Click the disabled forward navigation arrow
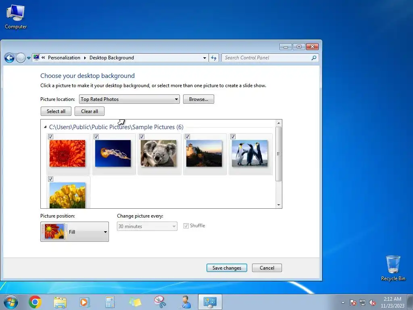Screen dimensions: 413x310 [x=21, y=58]
